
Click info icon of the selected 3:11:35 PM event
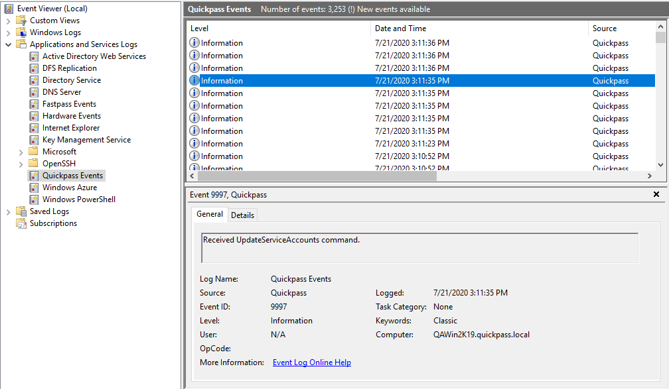(x=194, y=81)
